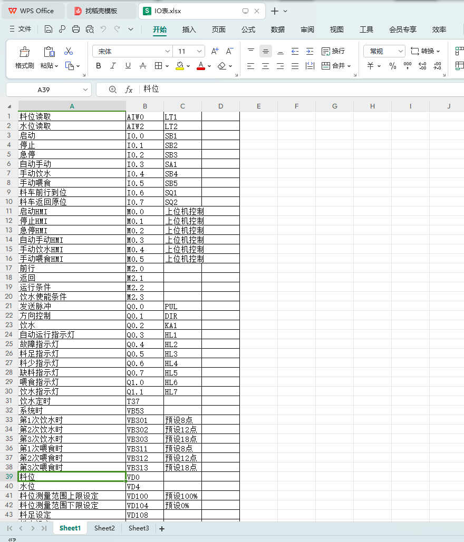Toggle Italic formatting
The width and height of the screenshot is (464, 542).
[113, 66]
